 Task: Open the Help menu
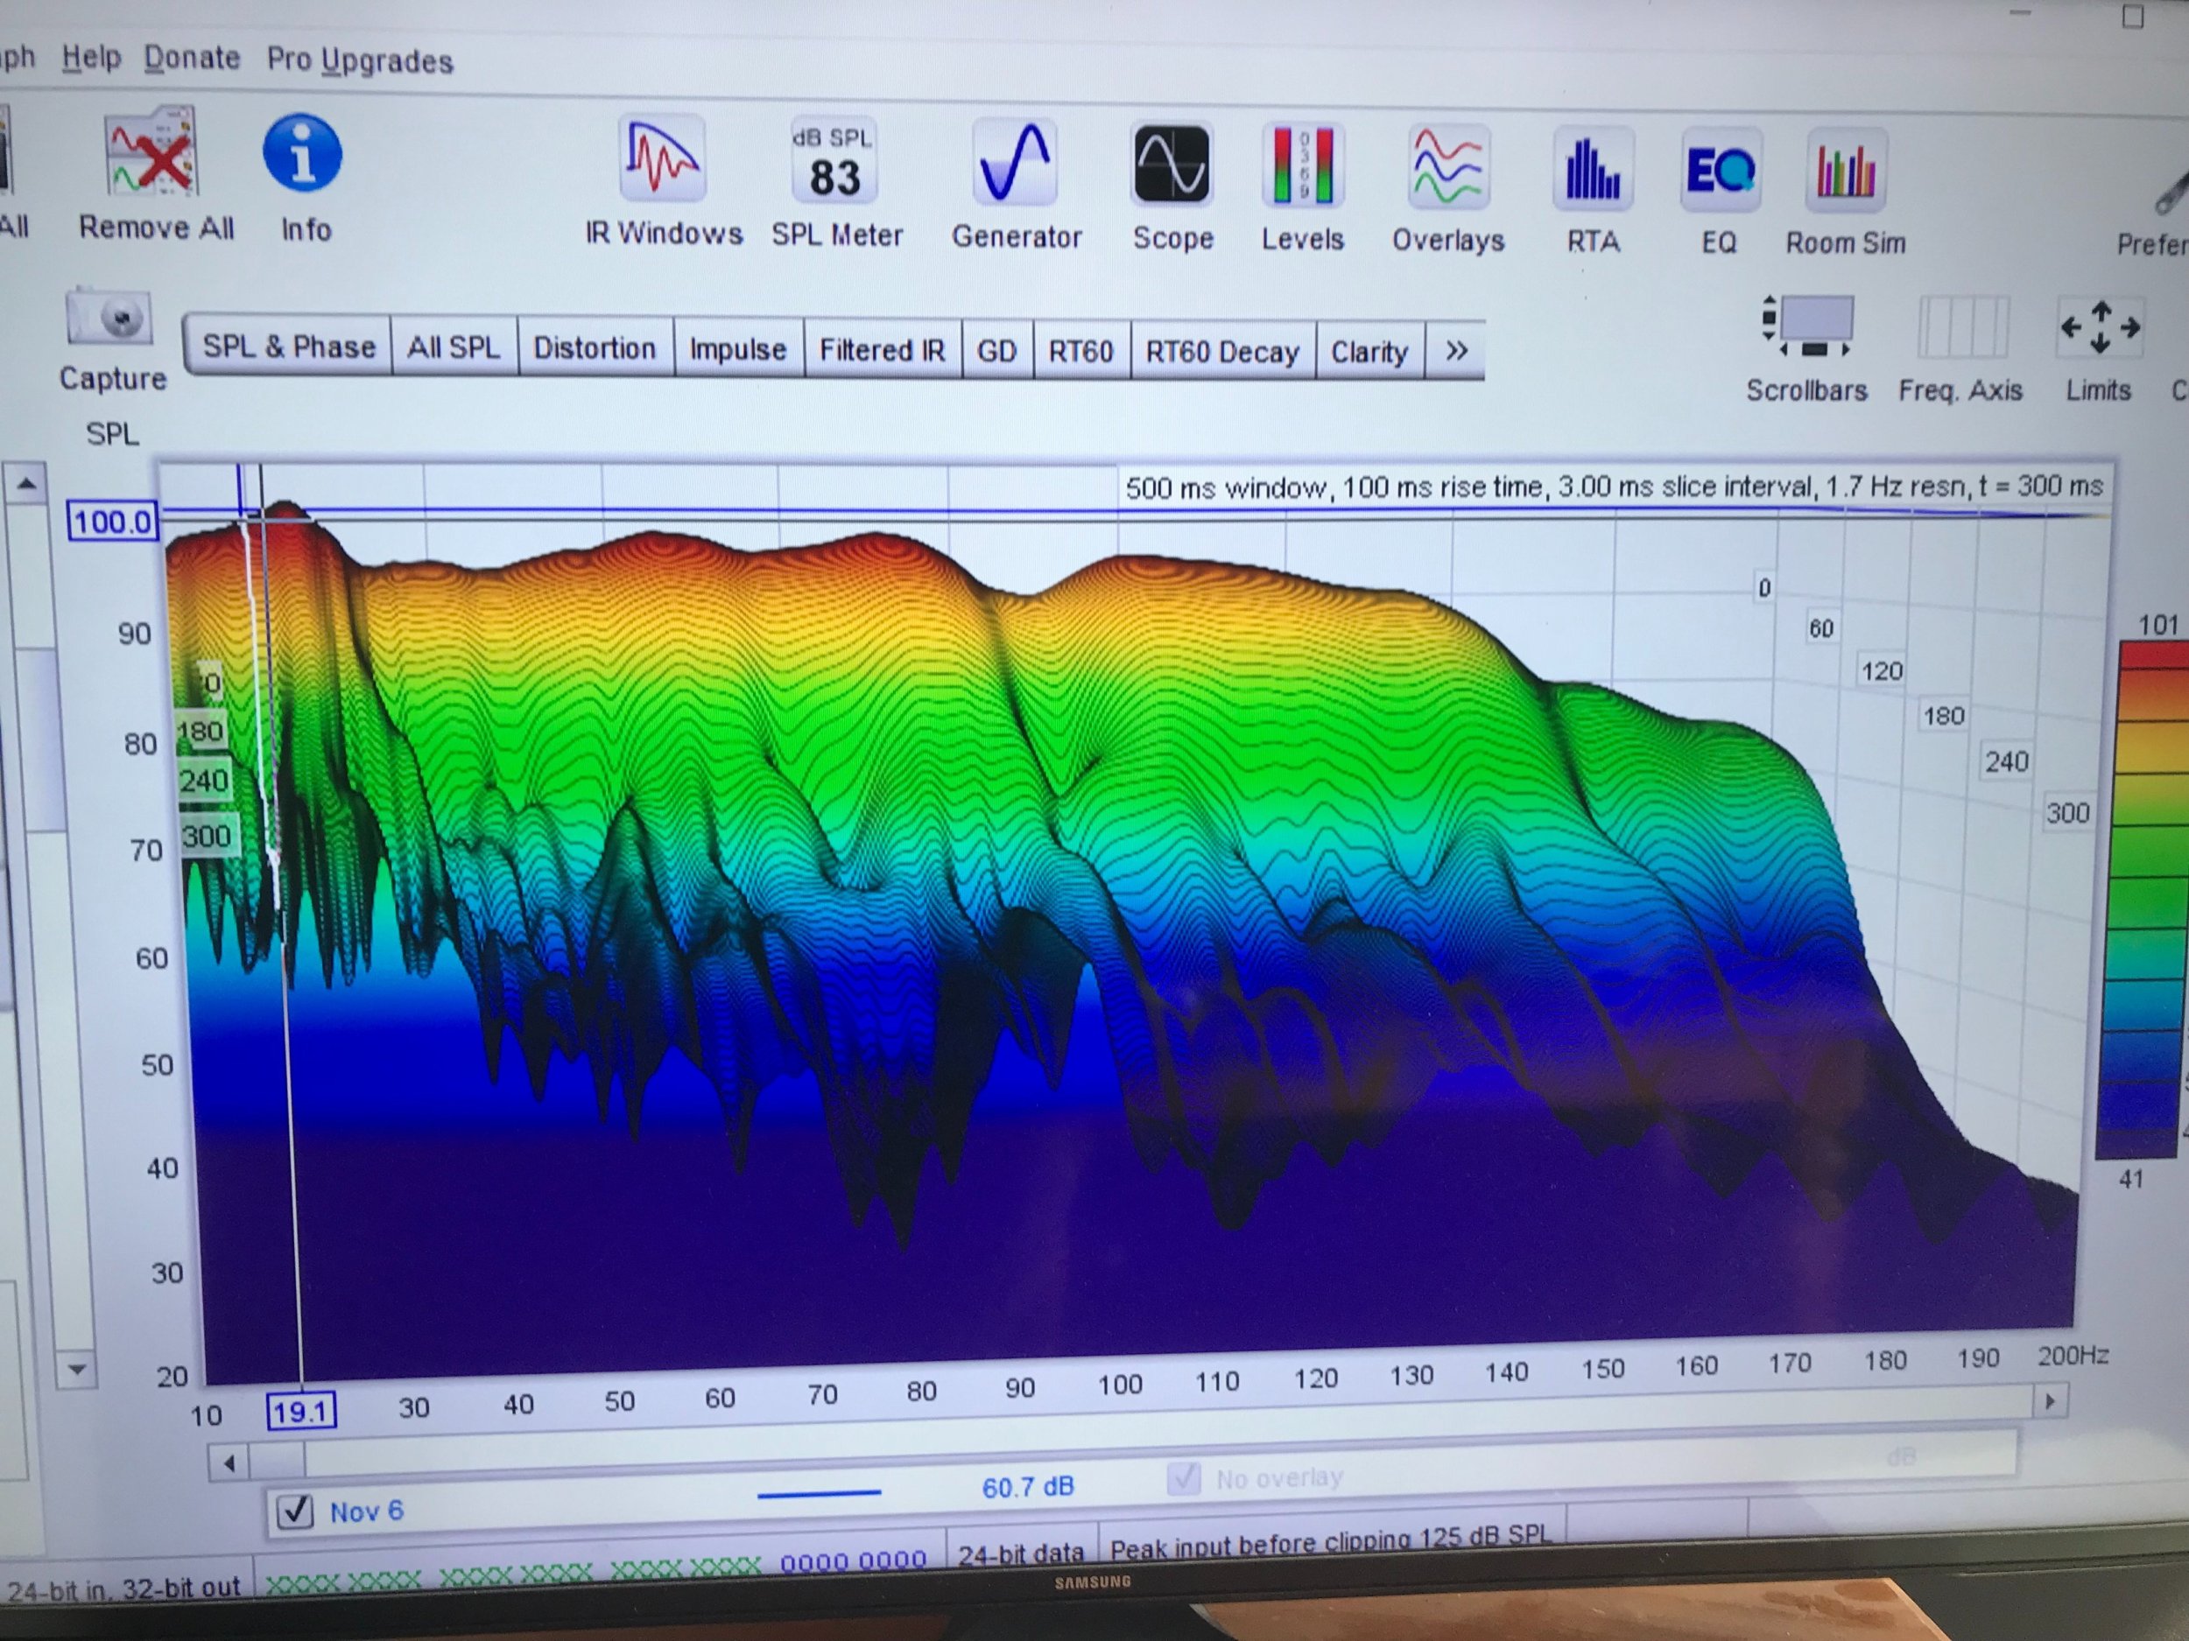point(91,58)
